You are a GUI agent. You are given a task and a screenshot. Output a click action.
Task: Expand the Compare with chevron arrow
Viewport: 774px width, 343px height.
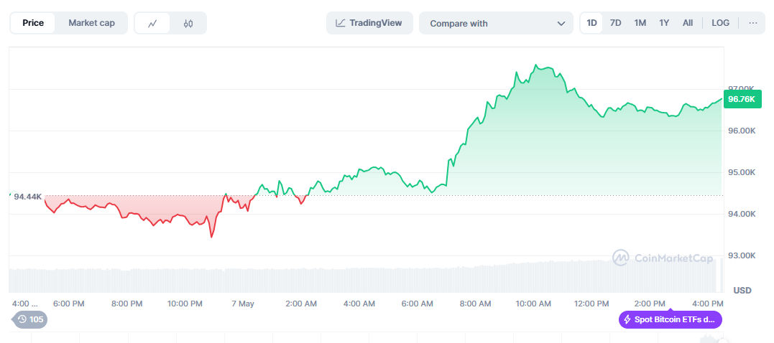point(561,24)
